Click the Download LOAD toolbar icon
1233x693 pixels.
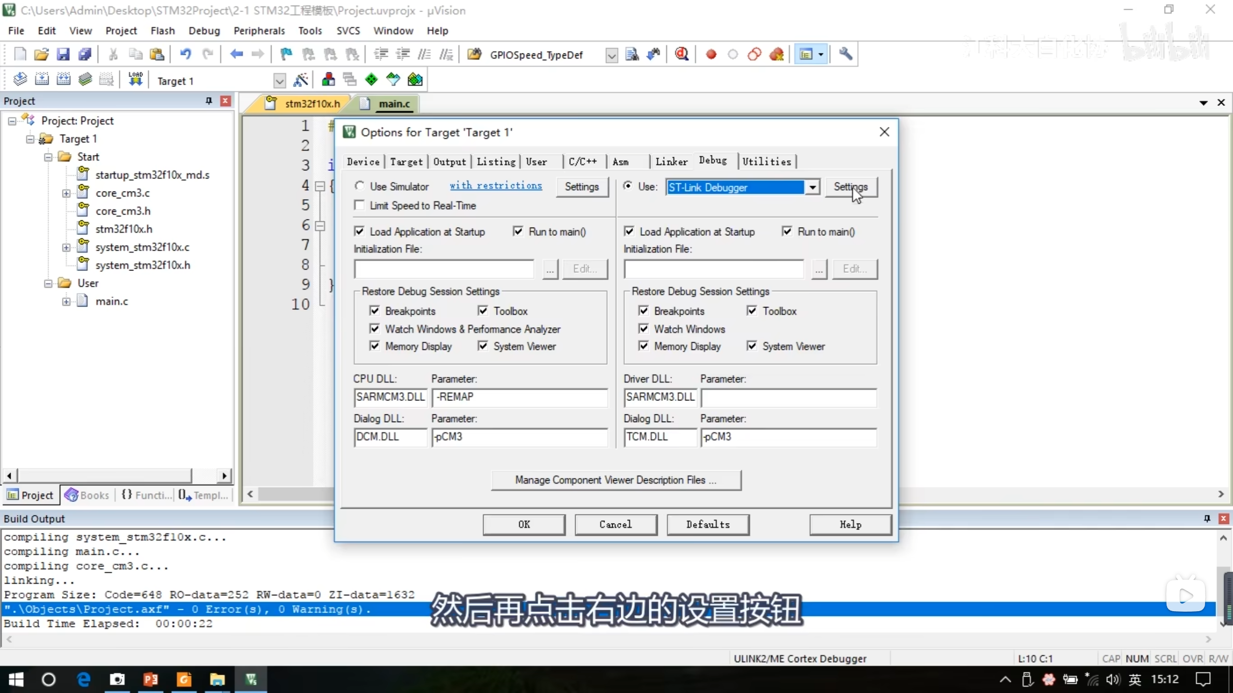pyautogui.click(x=135, y=79)
